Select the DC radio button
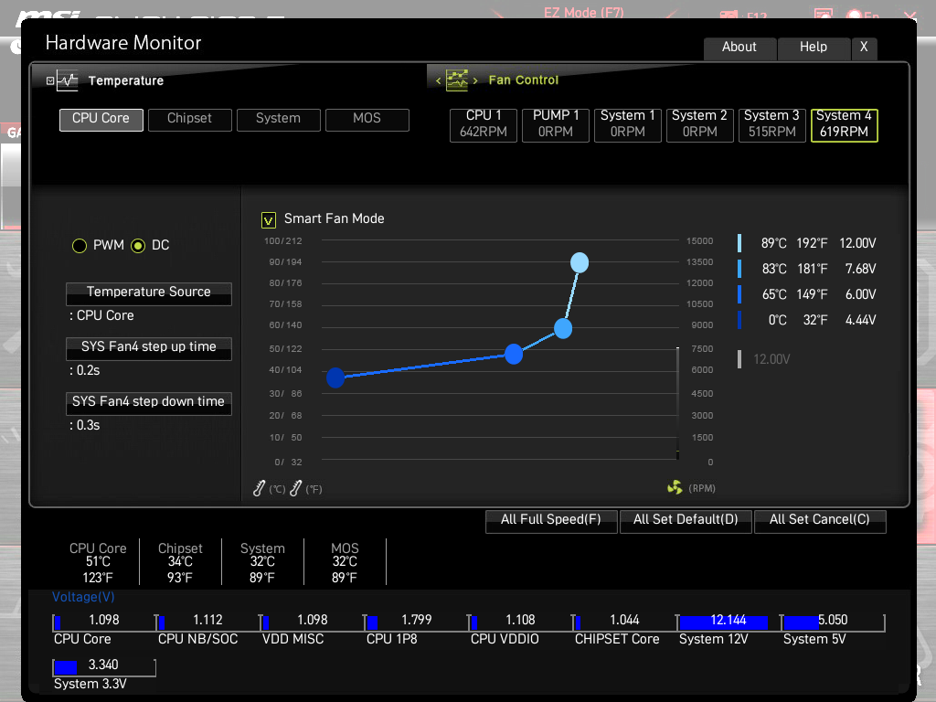 [138, 245]
